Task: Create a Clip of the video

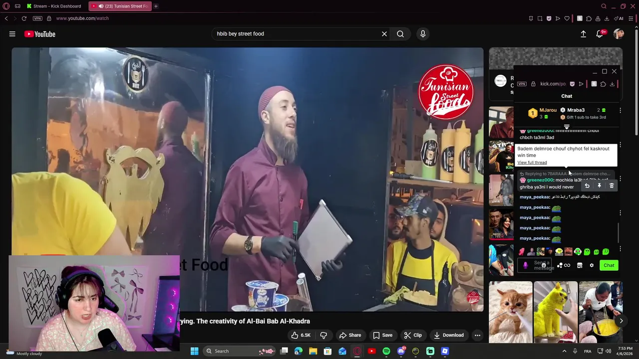Action: [413, 335]
